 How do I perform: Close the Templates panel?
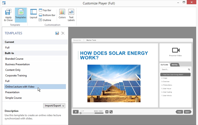pos(63,33)
